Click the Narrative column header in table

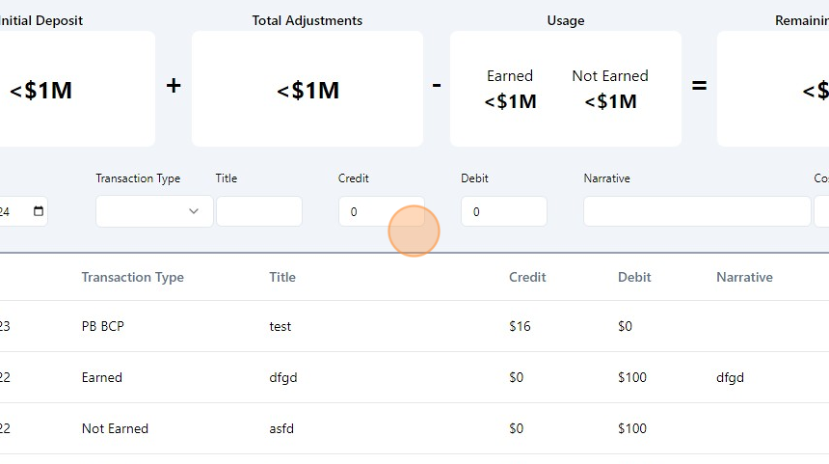(744, 277)
